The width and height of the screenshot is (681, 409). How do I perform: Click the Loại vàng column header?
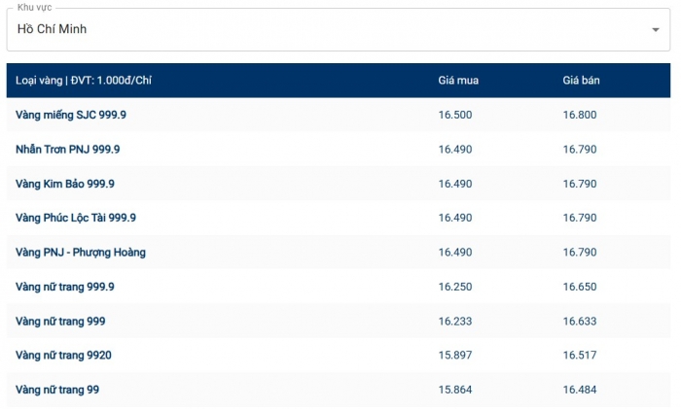[x=84, y=81]
